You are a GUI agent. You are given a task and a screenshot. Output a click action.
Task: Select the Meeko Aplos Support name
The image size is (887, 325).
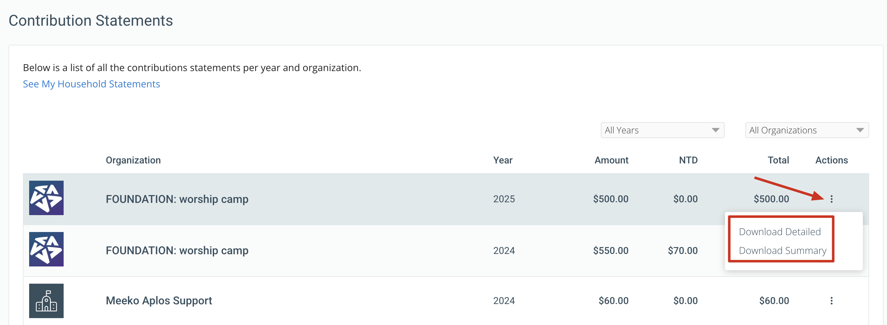pyautogui.click(x=159, y=301)
